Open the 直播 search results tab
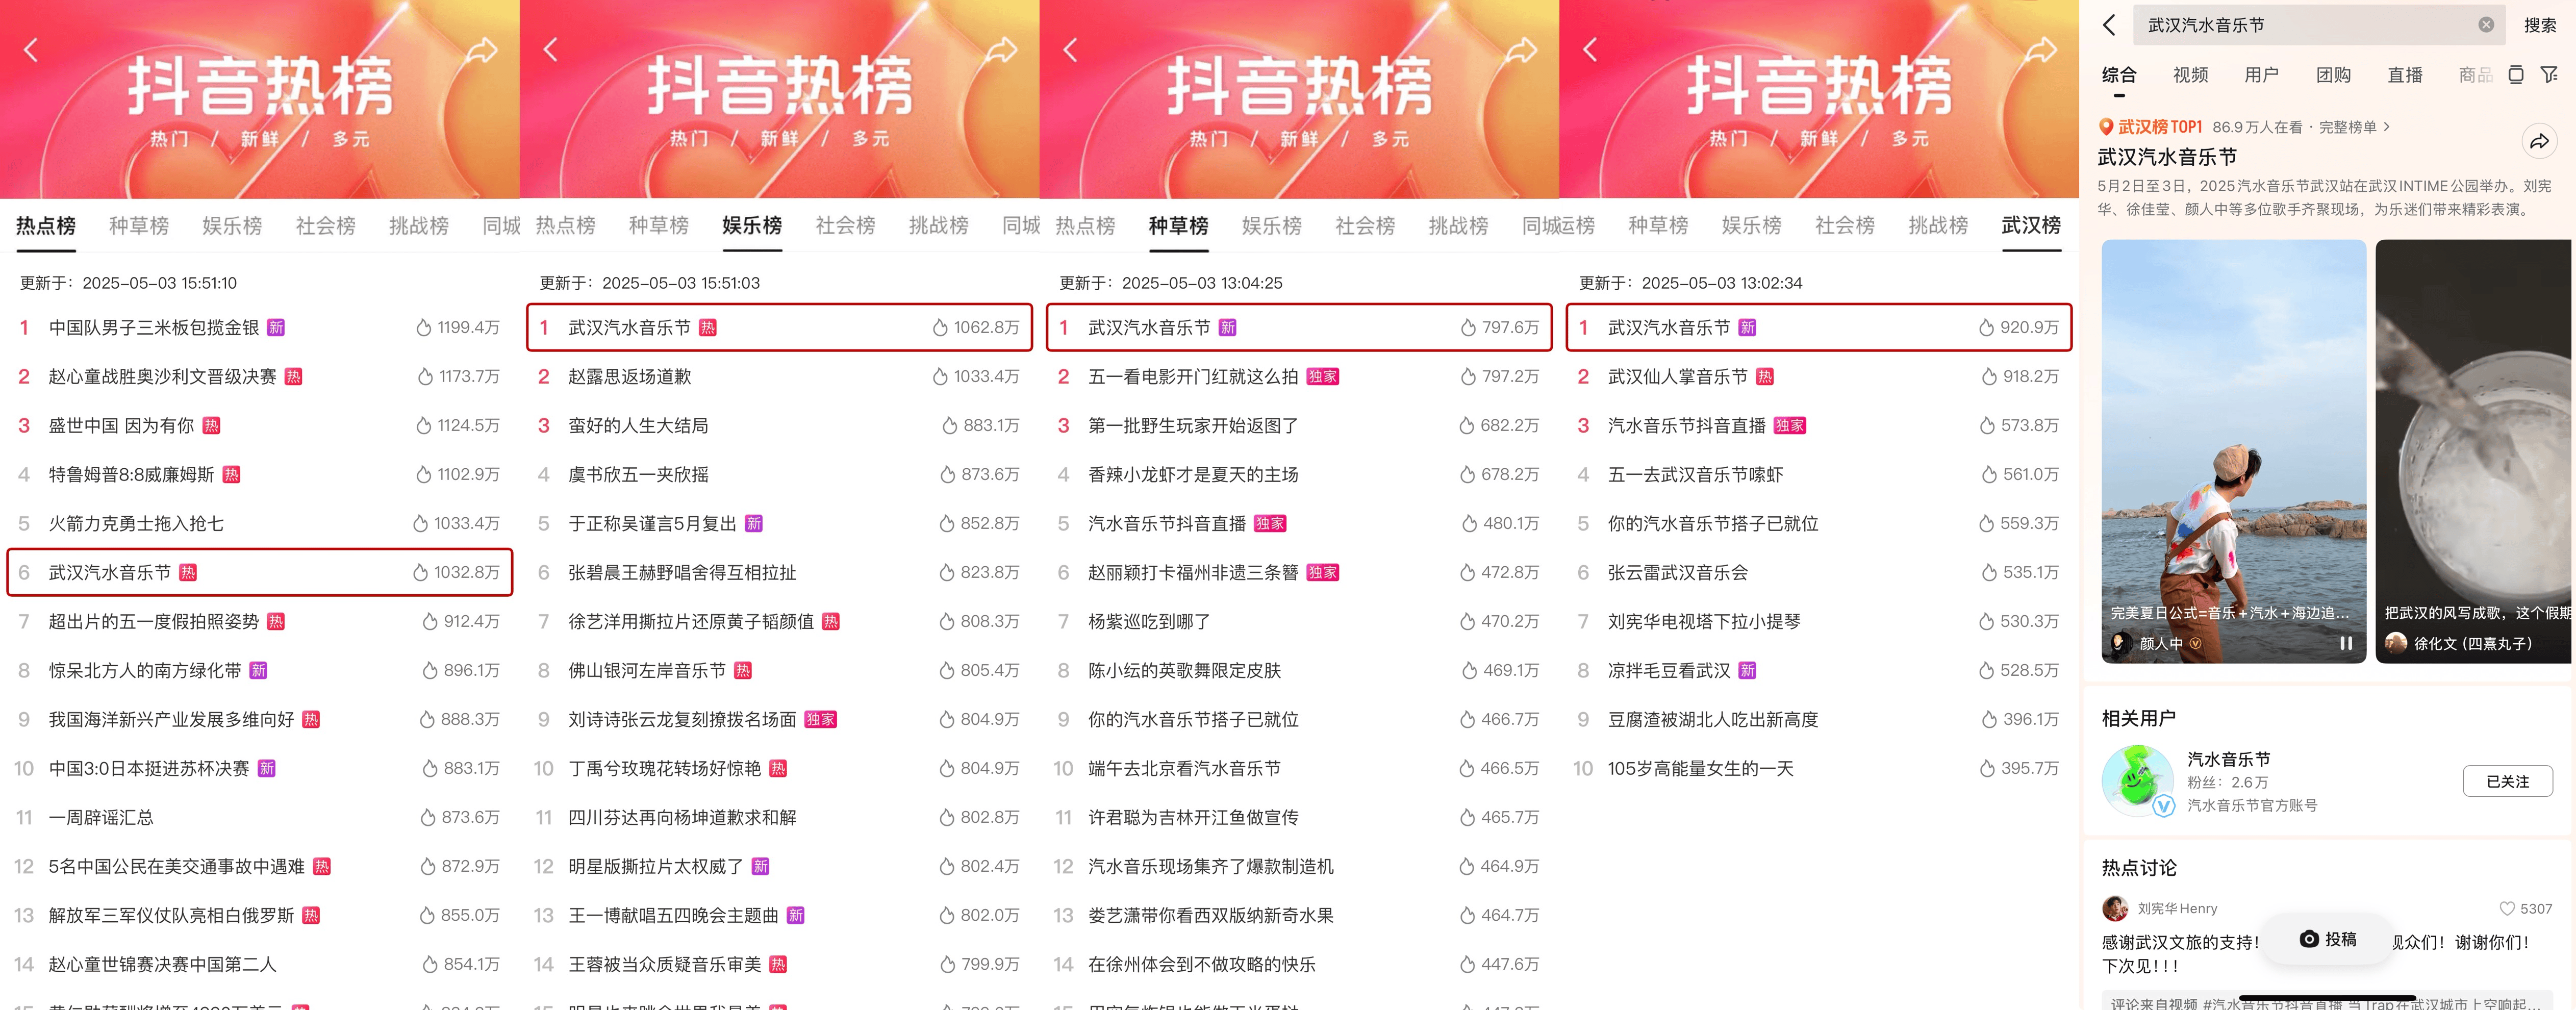 pyautogui.click(x=2404, y=75)
